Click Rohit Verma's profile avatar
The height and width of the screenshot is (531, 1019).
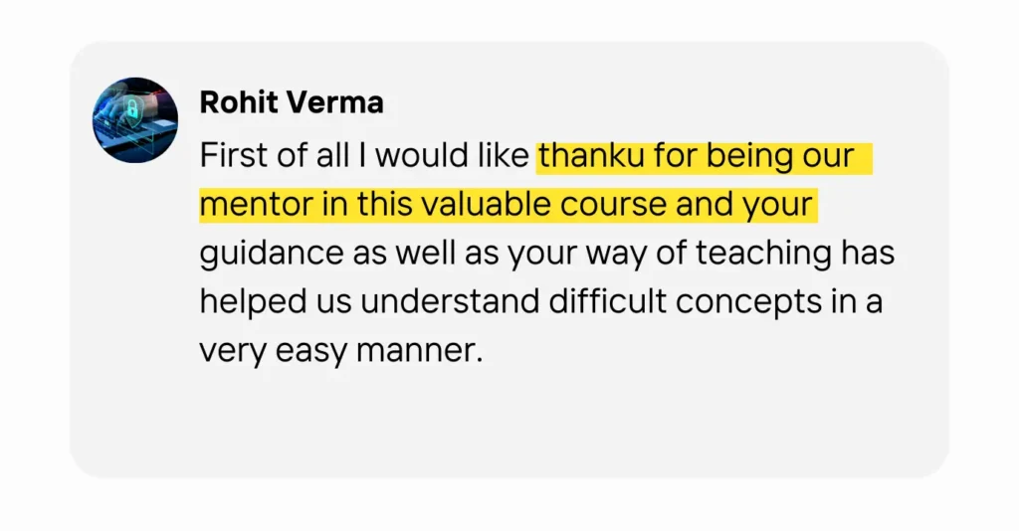[135, 120]
